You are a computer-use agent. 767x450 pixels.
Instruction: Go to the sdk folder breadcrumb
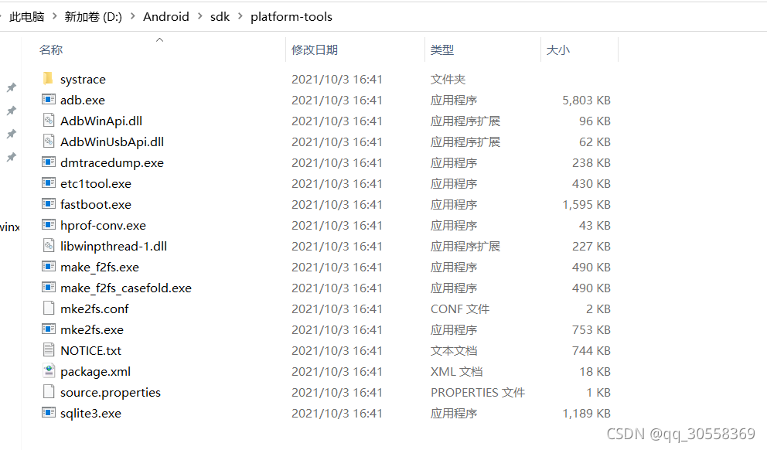(x=220, y=17)
